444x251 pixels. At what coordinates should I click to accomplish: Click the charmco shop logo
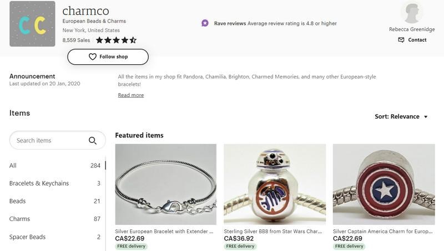(x=32, y=24)
